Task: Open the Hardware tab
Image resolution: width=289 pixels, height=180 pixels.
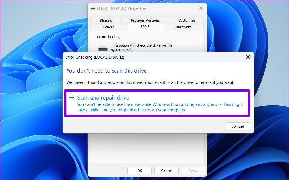Action: (x=184, y=27)
